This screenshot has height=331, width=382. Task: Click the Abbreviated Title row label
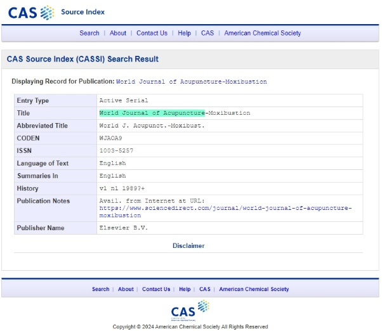coord(42,126)
